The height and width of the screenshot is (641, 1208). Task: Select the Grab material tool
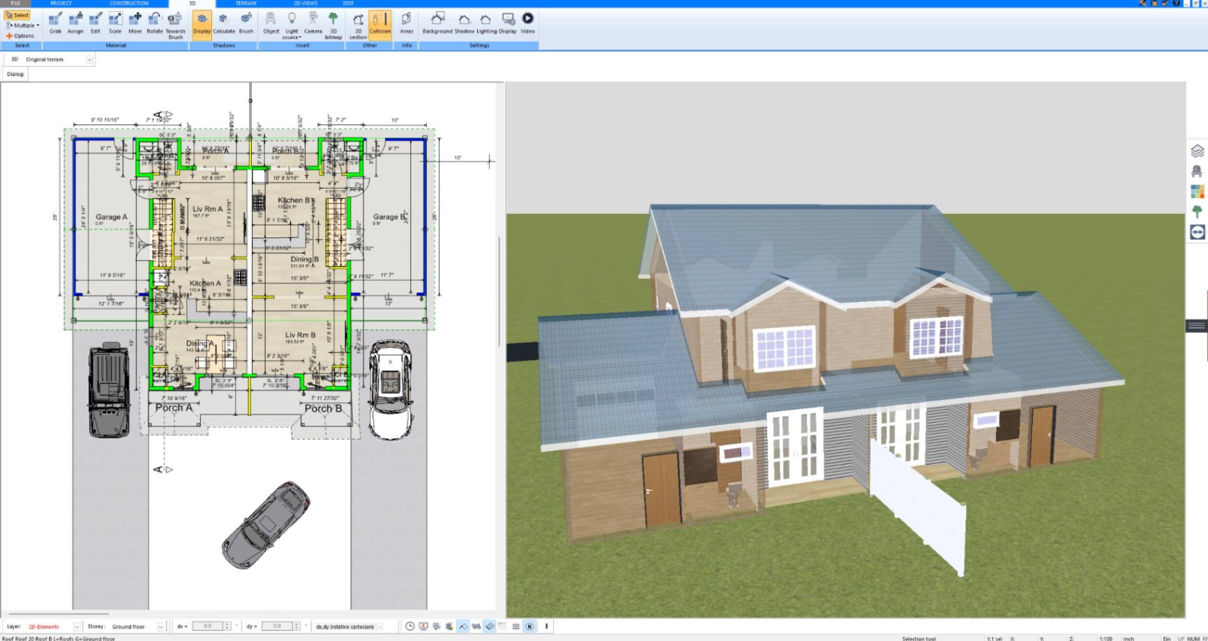click(x=55, y=22)
